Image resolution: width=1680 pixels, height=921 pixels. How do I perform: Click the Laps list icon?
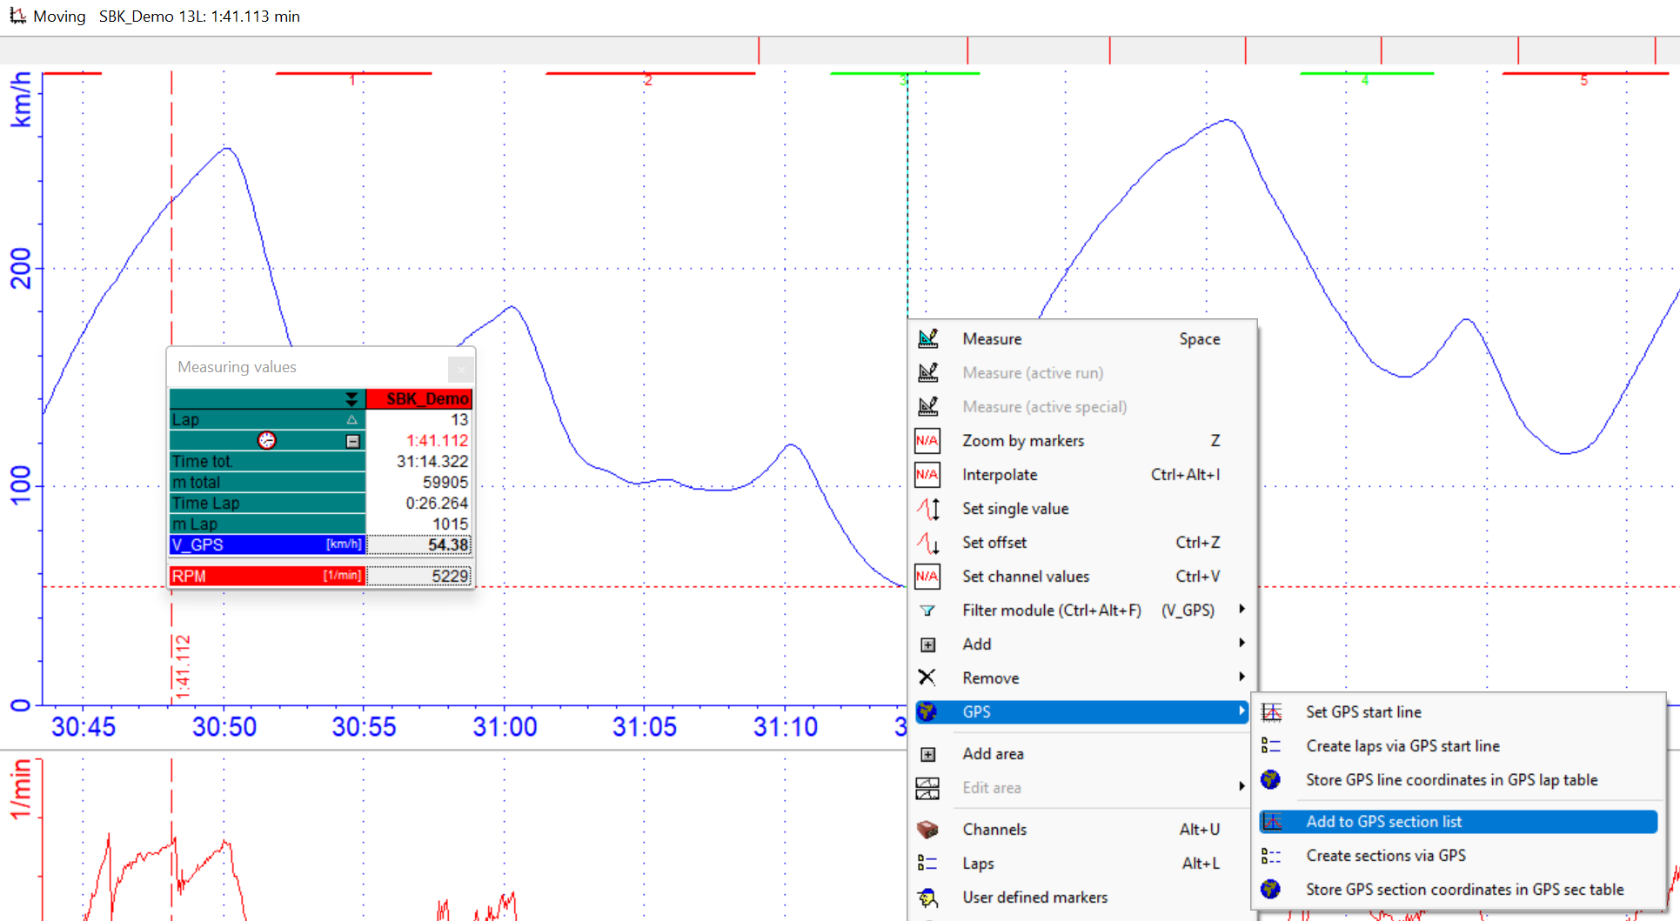[927, 864]
